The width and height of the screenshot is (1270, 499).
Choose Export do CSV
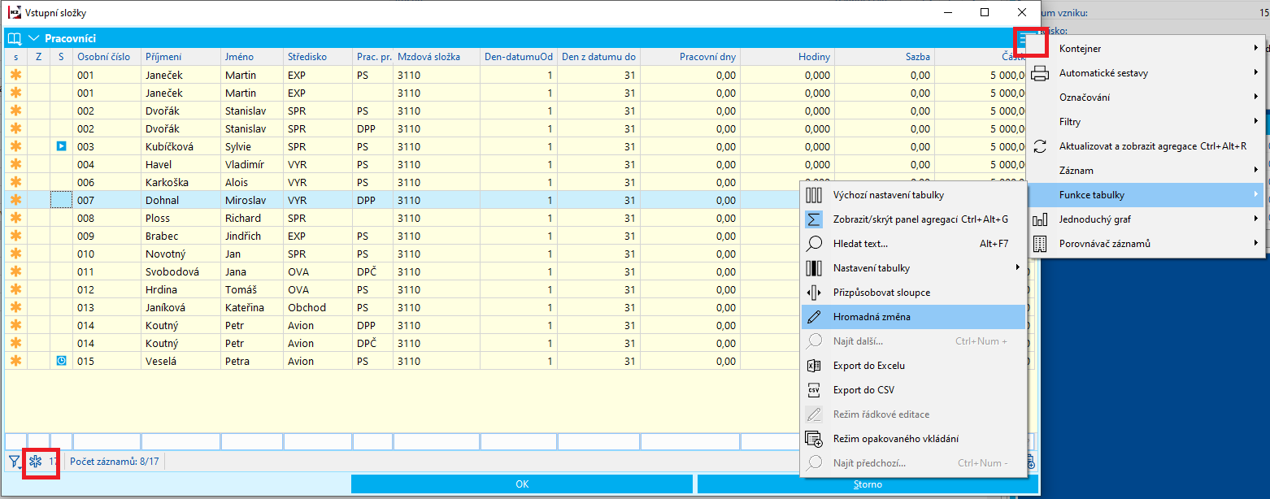coord(914,390)
